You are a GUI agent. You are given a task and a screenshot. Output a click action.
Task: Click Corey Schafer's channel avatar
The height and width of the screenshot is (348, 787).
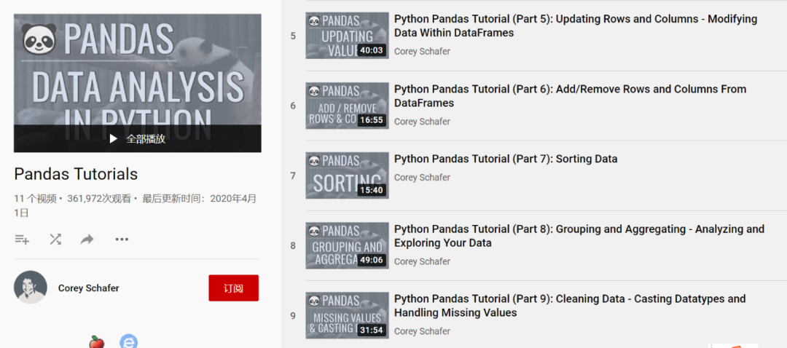pyautogui.click(x=31, y=288)
